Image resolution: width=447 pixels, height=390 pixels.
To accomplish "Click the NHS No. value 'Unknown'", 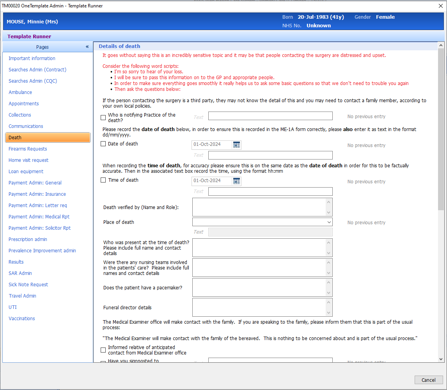I will click(x=319, y=26).
